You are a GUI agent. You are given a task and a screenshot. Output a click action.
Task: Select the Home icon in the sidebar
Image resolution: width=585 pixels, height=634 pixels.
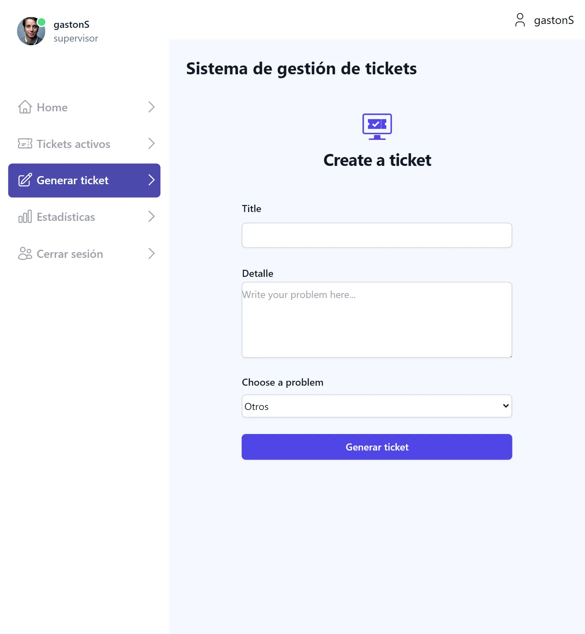pos(25,107)
